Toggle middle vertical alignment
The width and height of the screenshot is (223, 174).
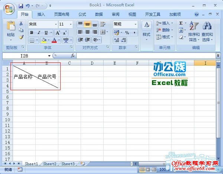click(87, 24)
